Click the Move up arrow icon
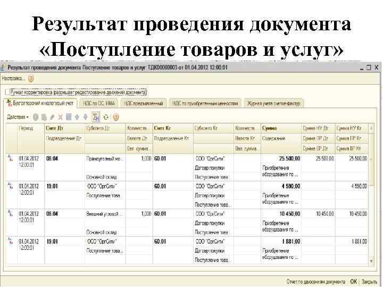Screen dimensions: 383x287 pyautogui.click(x=77, y=117)
